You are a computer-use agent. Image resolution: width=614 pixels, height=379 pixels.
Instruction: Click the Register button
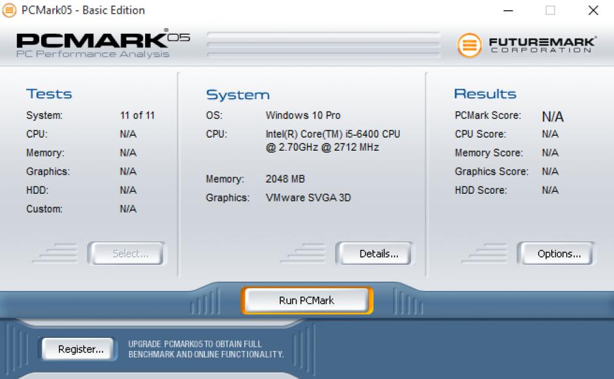coord(78,349)
